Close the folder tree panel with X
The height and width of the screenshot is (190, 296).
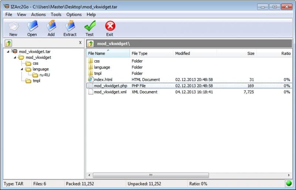click(80, 43)
